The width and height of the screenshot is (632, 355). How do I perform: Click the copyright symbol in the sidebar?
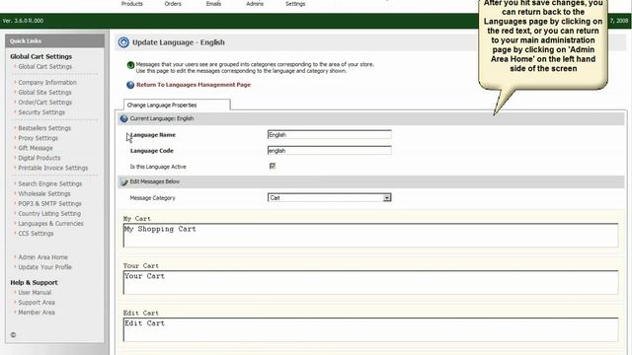coord(13,335)
